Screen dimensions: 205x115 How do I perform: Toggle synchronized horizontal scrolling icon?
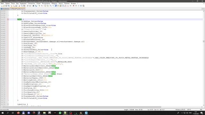pyautogui.click(x=47, y=6)
